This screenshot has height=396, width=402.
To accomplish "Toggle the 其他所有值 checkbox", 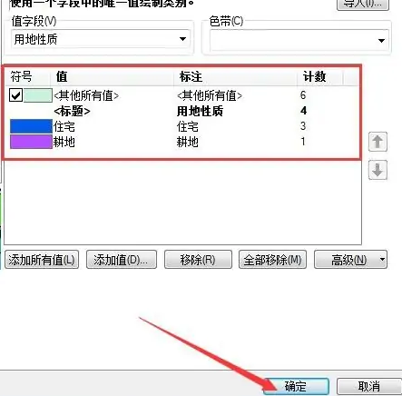I will [x=15, y=95].
